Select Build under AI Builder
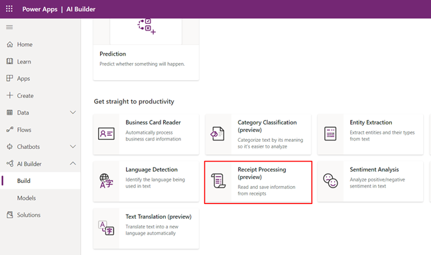Screen dimensions: 431x255 [24, 181]
